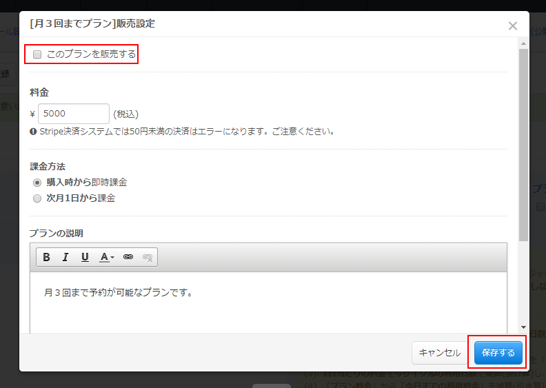
Task: Toggle bold formatting in the plan description editor
Action: point(47,257)
